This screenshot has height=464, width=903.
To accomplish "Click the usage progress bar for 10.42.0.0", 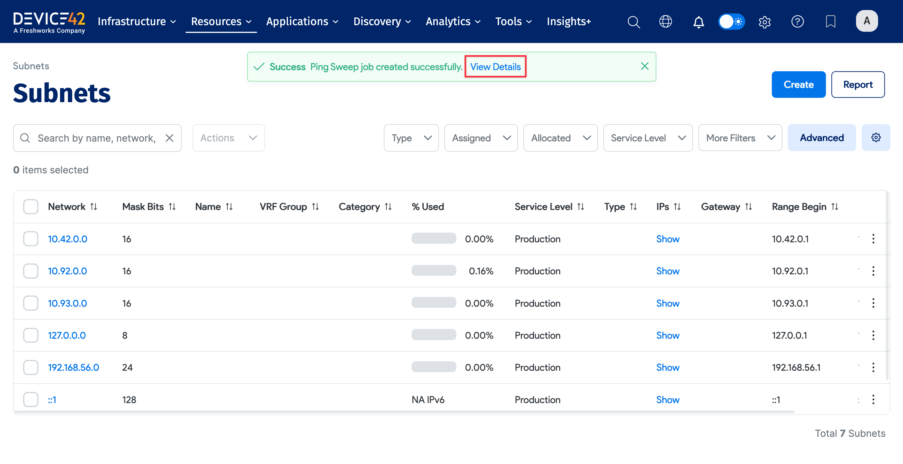I will click(434, 239).
